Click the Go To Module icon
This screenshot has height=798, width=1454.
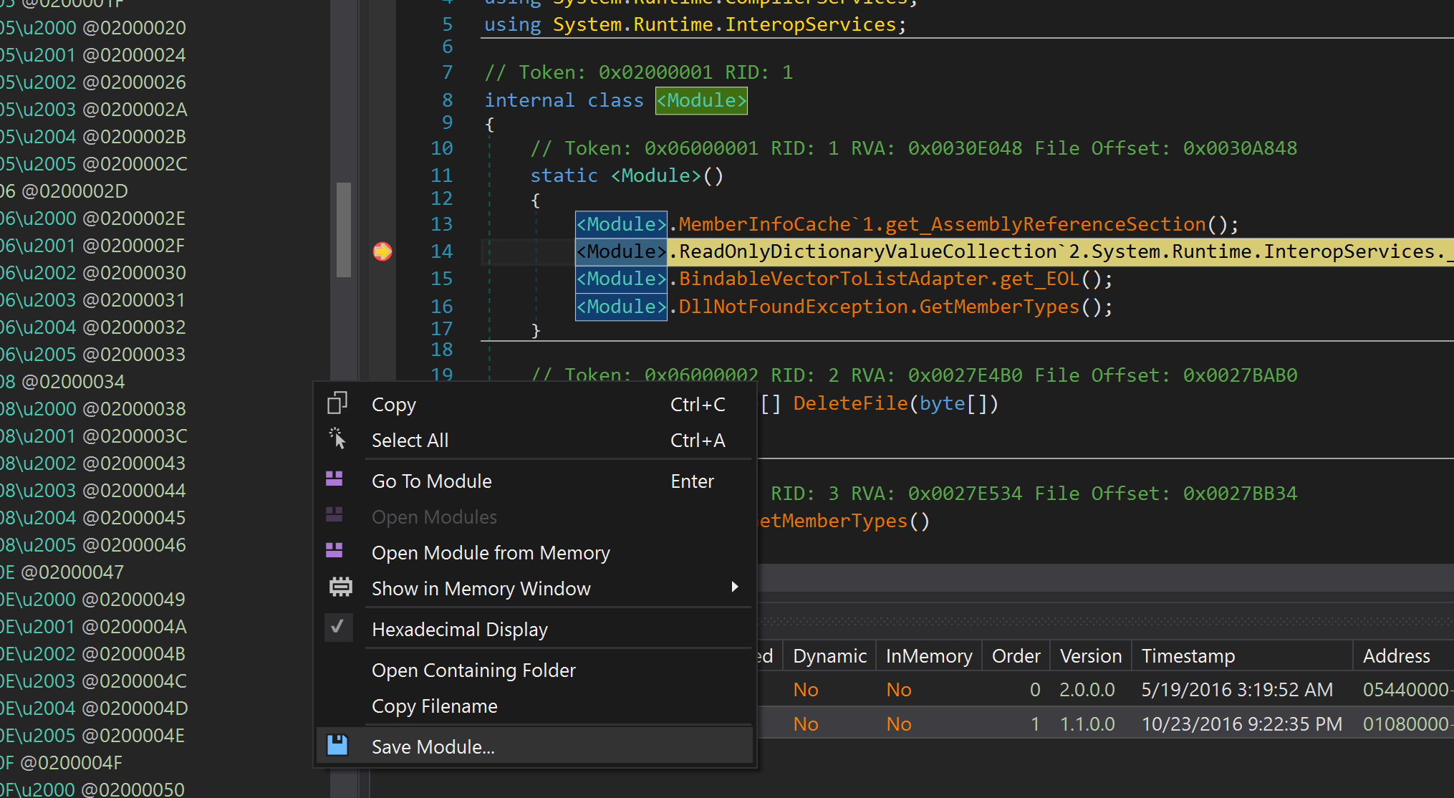[x=337, y=481]
